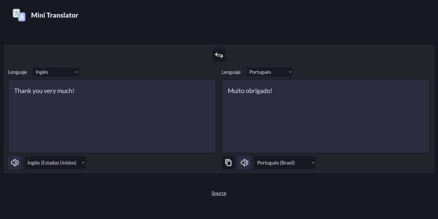Screen dimensions: 438x219
Task: Play English source text audio
Action: (15, 163)
